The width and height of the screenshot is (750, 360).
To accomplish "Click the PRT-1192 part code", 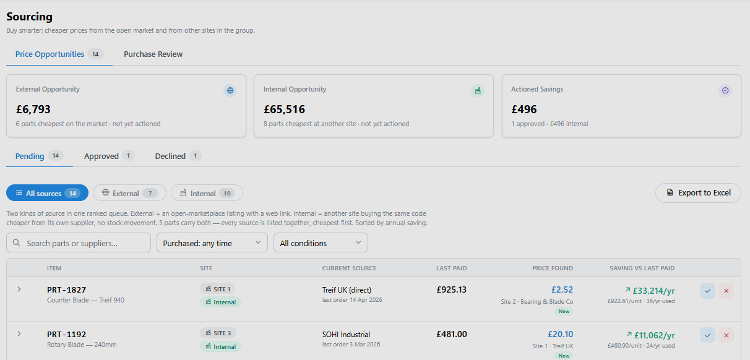I will point(66,334).
